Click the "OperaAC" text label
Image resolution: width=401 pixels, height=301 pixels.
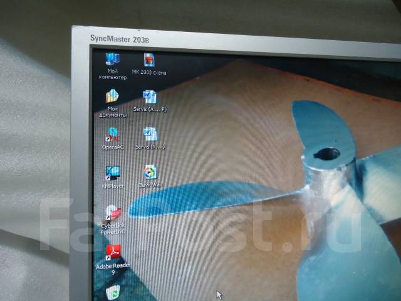113,147
